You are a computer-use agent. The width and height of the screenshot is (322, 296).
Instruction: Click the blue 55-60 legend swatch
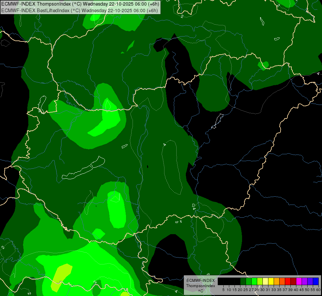click(x=316, y=281)
